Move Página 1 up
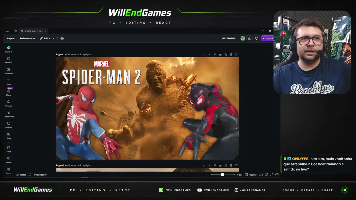Screen dimensions: 356x200 pos(204,54)
